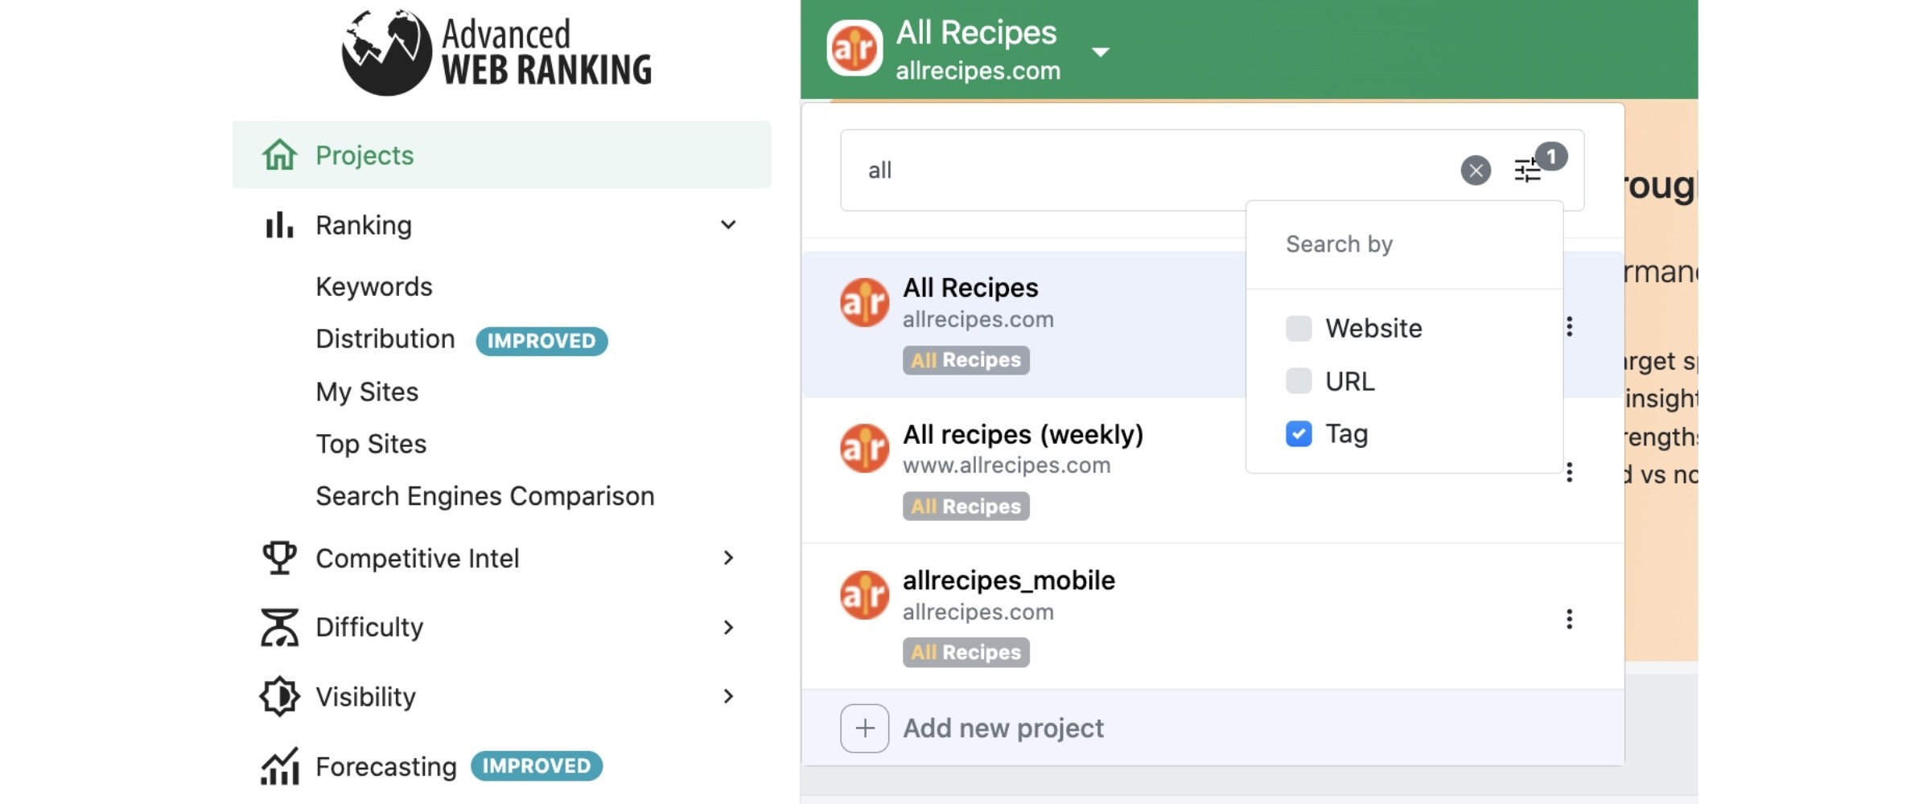Image resolution: width=1931 pixels, height=804 pixels.
Task: Click the Difficulty scale icon
Action: 279,627
